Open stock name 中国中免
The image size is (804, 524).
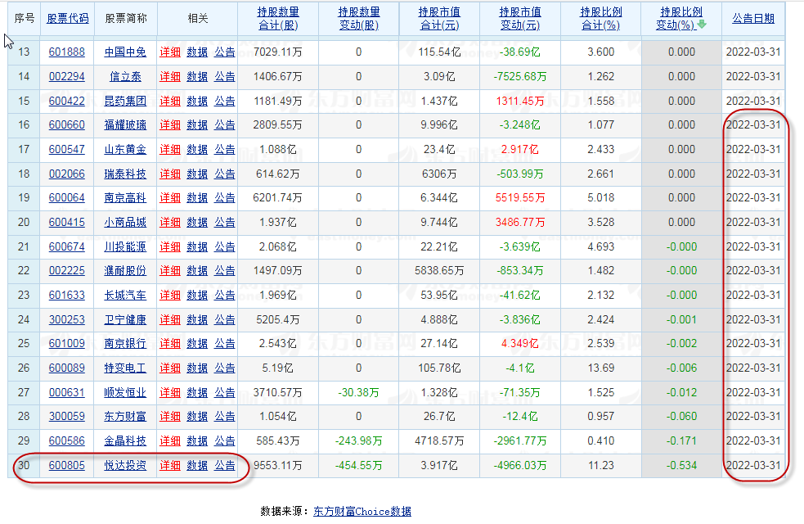[125, 52]
